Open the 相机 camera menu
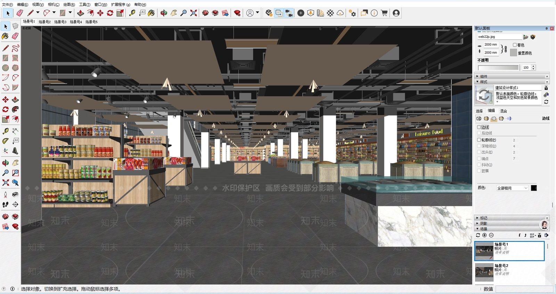This screenshot has width=556, height=294. (x=54, y=5)
